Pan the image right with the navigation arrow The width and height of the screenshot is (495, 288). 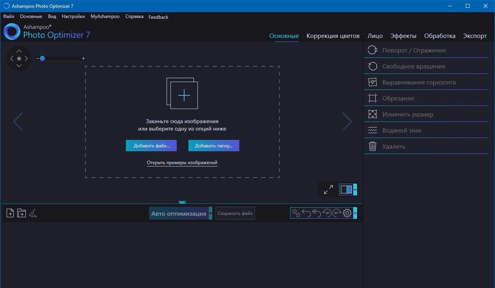(26, 59)
